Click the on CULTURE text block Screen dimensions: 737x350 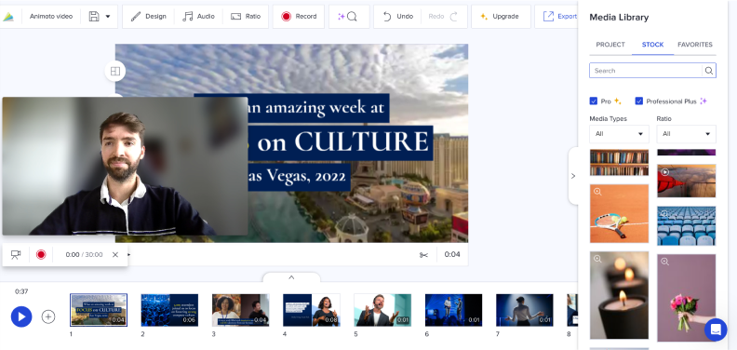[341, 142]
